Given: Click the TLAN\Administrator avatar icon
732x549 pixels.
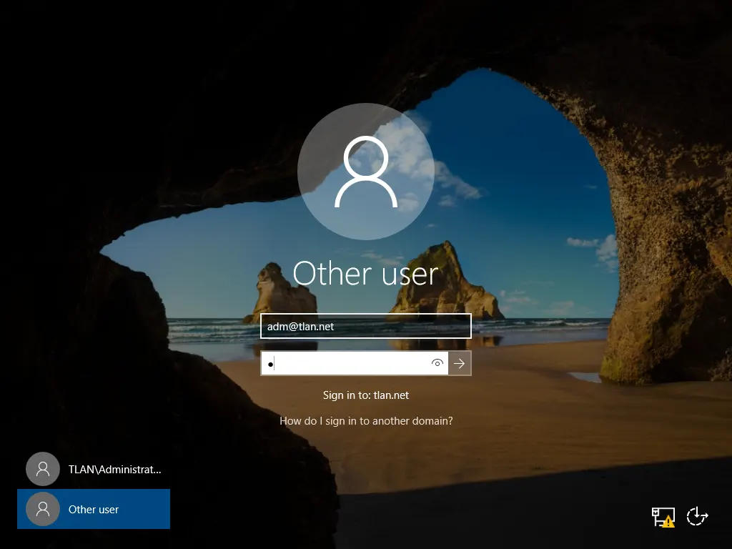Looking at the screenshot, I should [43, 469].
